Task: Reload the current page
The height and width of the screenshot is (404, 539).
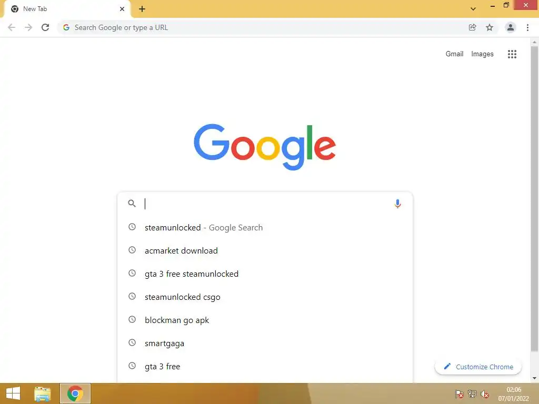Action: point(45,27)
